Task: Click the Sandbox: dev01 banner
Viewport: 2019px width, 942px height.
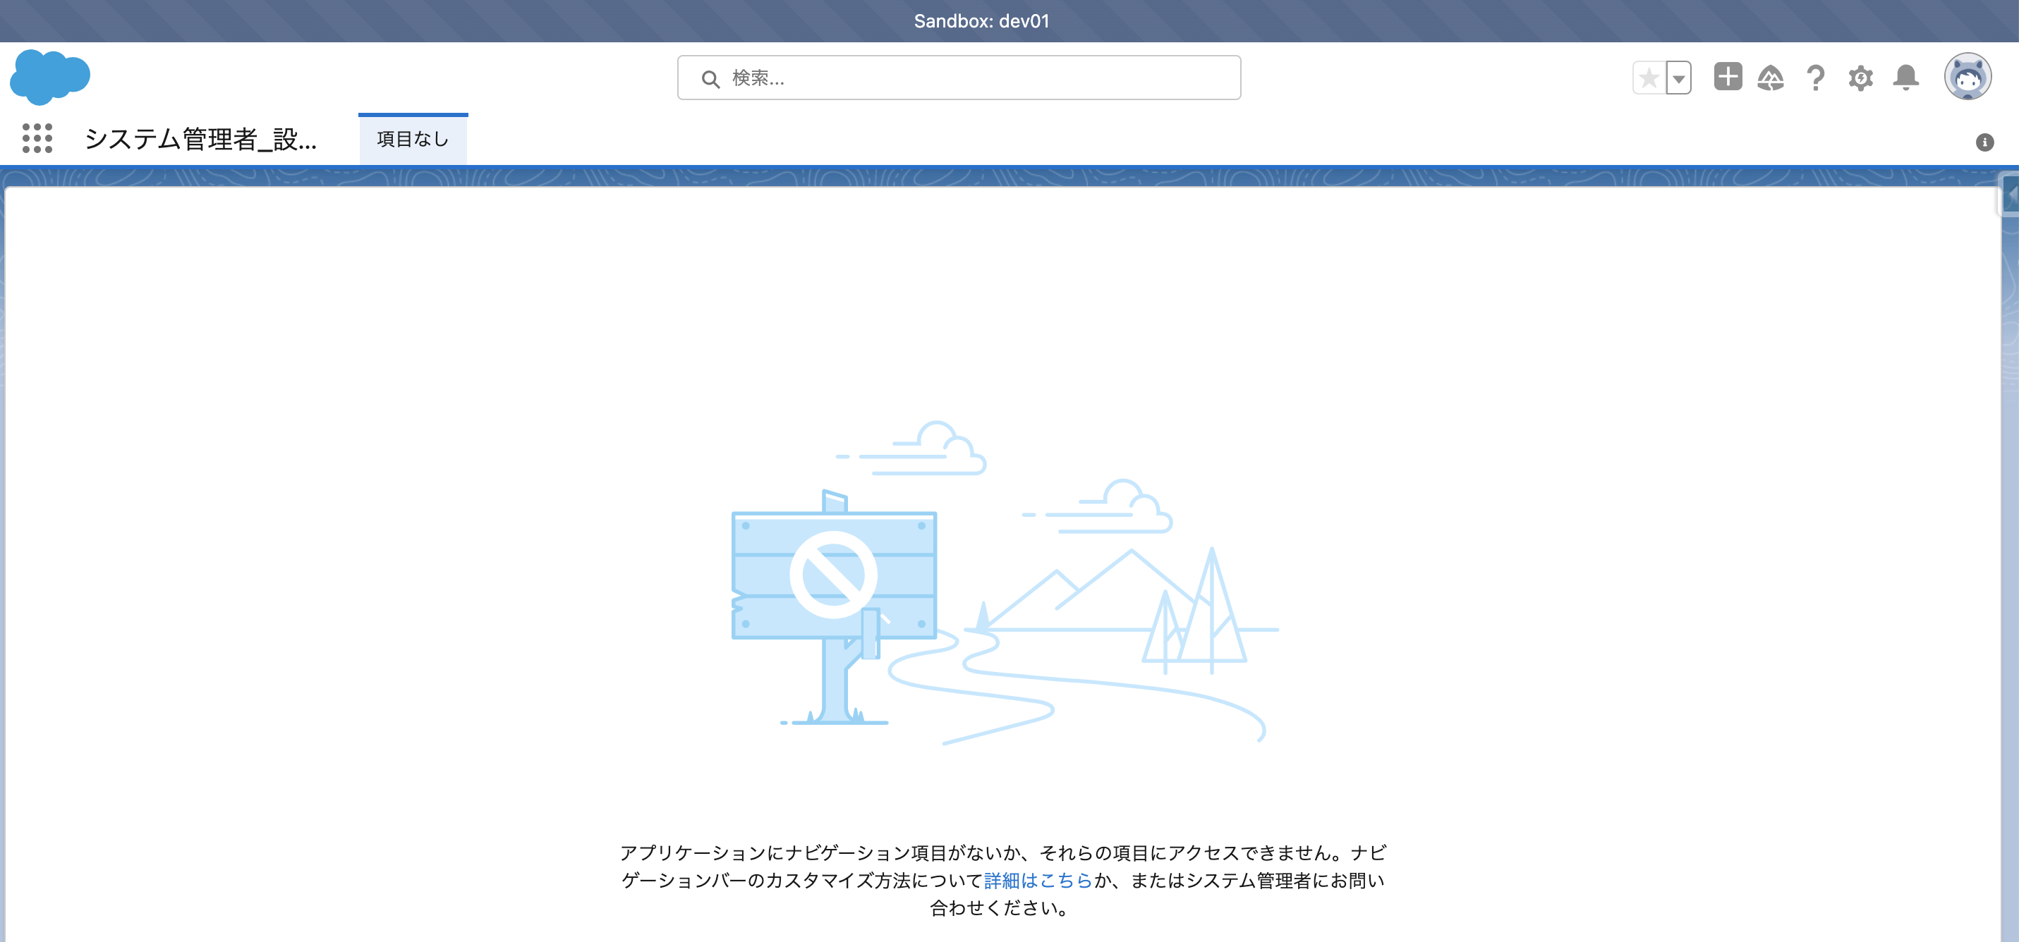Action: pyautogui.click(x=983, y=20)
